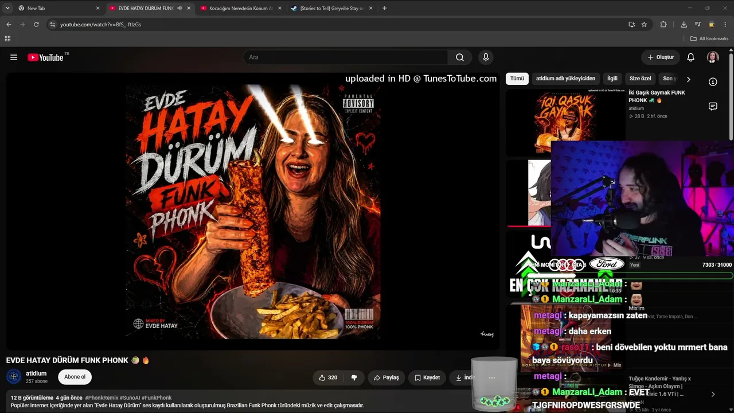Open the tab search dropdown arrow
Viewport: 734px width, 413px height.
coord(7,8)
